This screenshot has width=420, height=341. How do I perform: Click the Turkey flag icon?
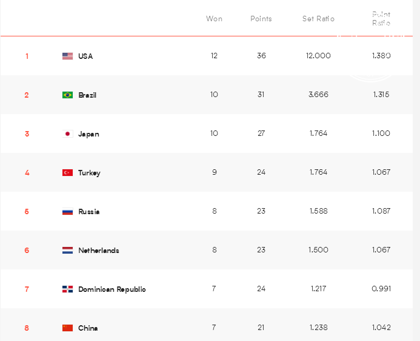pos(67,173)
